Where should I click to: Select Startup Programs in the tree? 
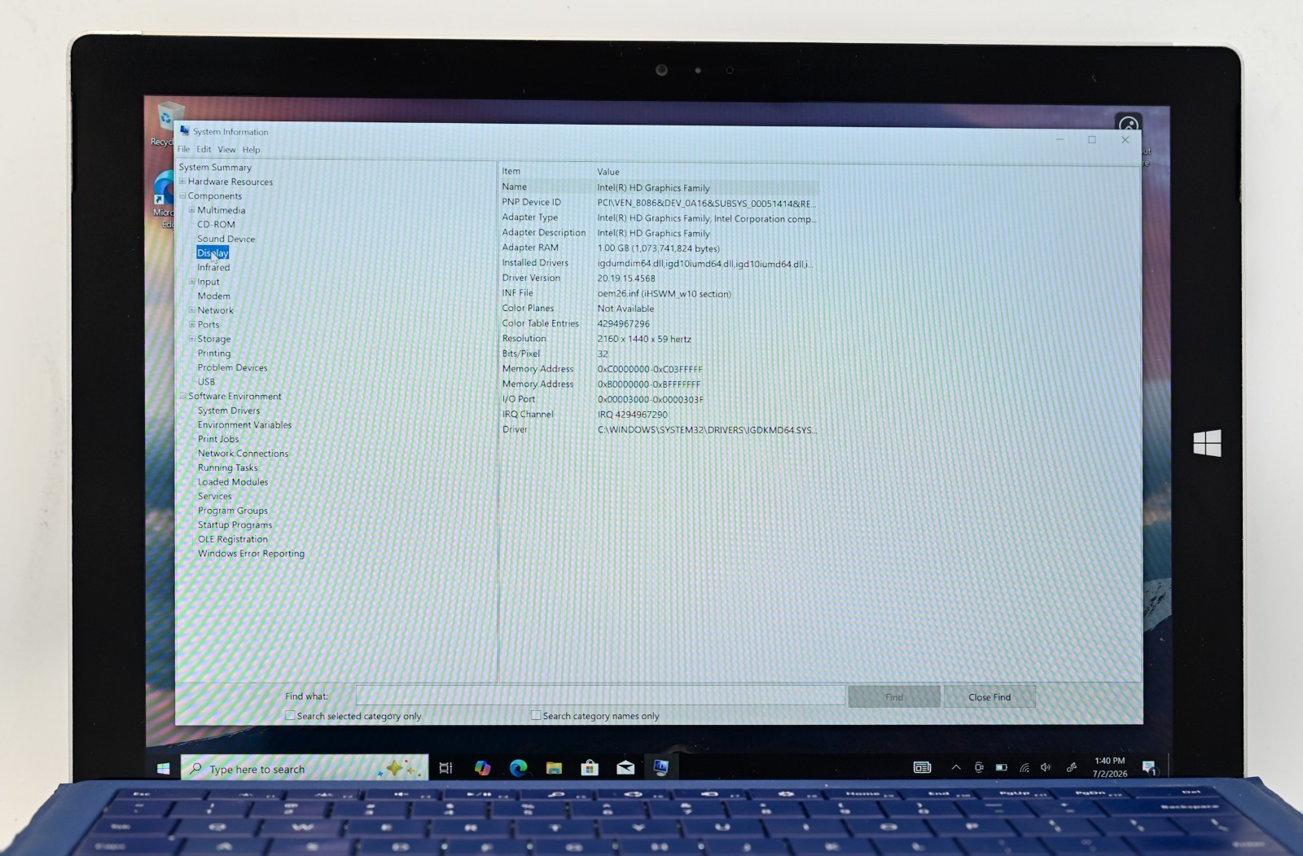point(235,525)
